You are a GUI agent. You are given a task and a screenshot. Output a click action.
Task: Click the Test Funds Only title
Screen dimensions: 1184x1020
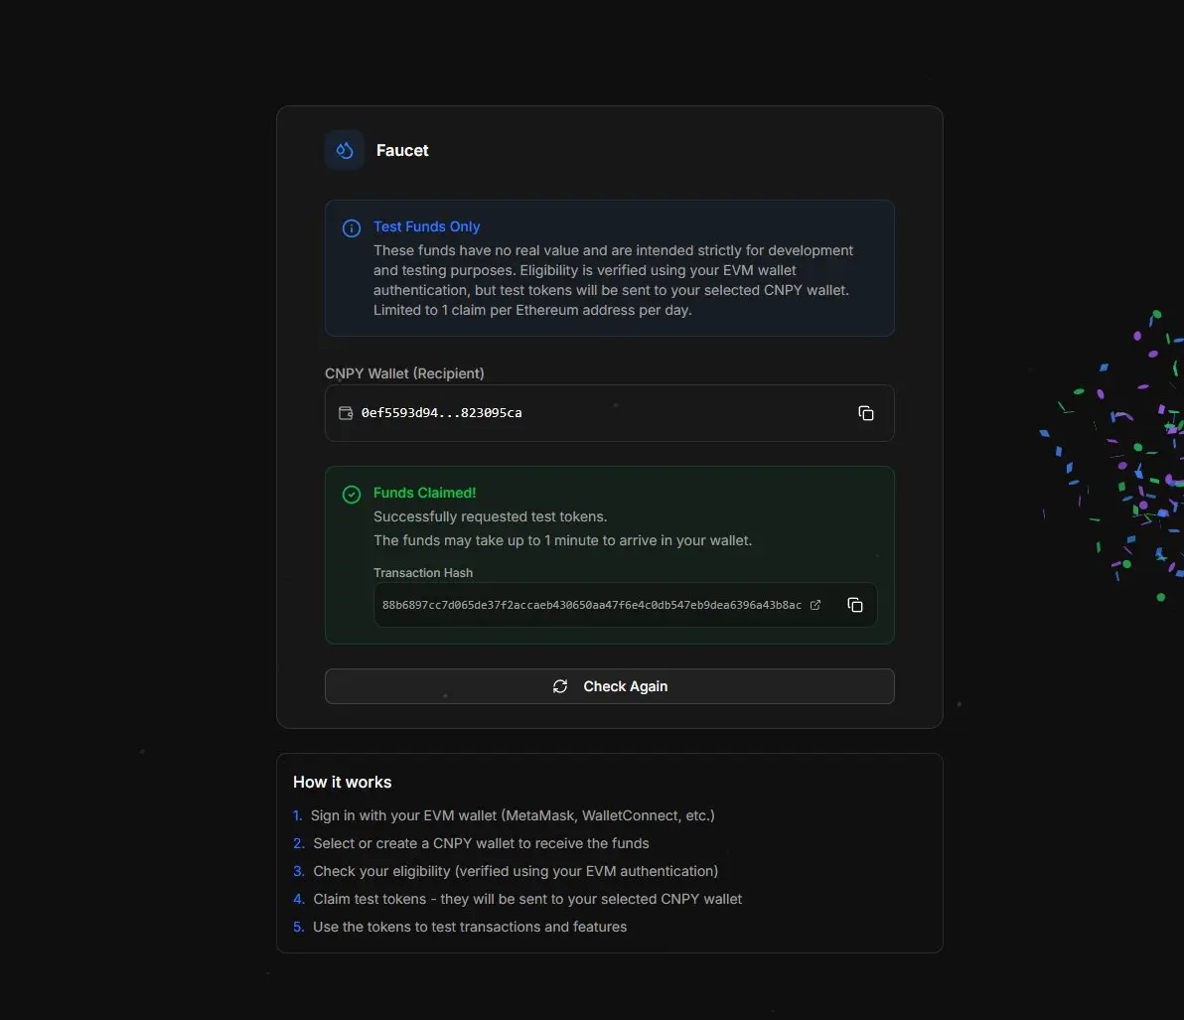pos(427,226)
